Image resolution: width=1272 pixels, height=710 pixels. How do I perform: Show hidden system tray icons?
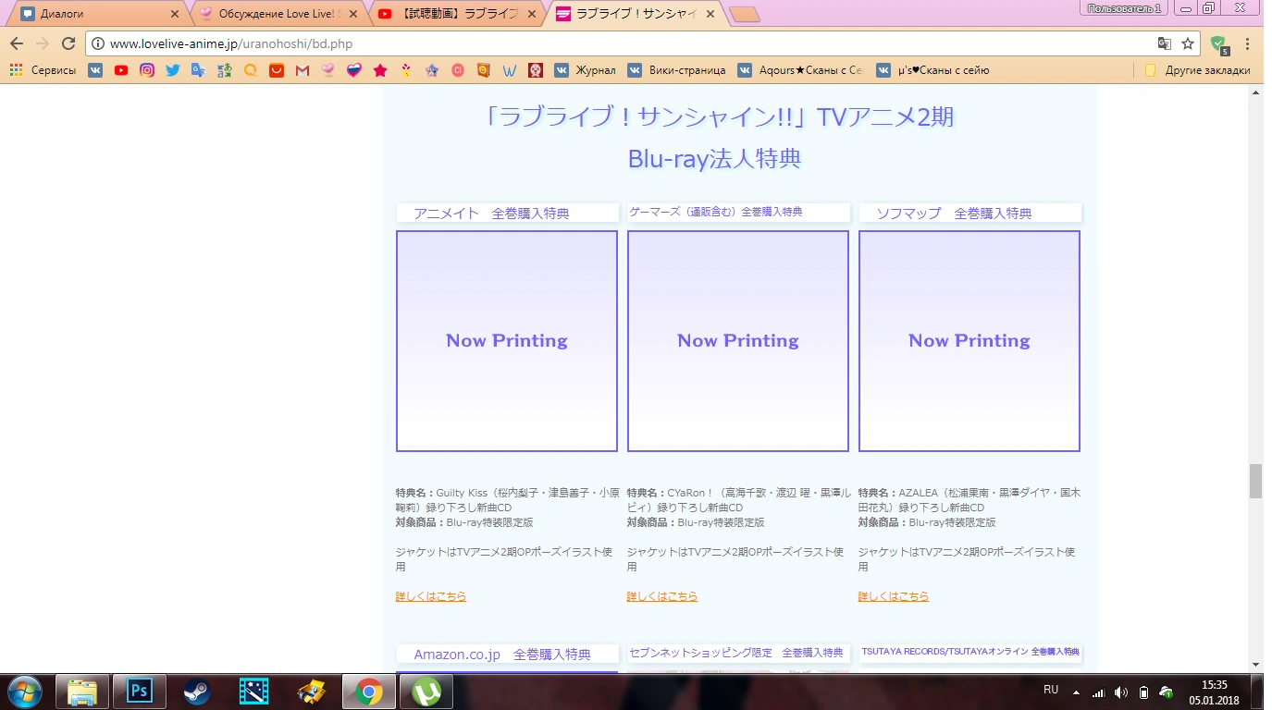click(1076, 692)
